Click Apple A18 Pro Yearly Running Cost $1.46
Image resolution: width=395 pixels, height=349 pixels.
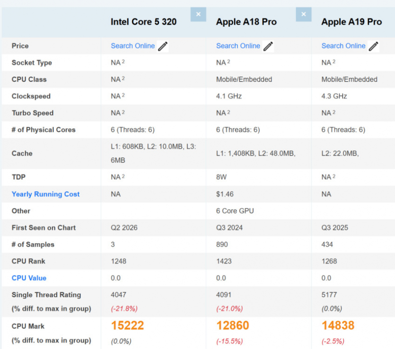pos(223,194)
